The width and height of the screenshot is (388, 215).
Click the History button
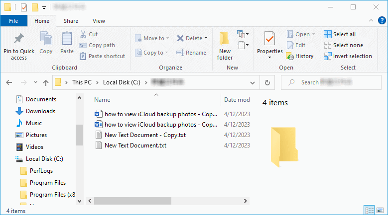coord(300,56)
